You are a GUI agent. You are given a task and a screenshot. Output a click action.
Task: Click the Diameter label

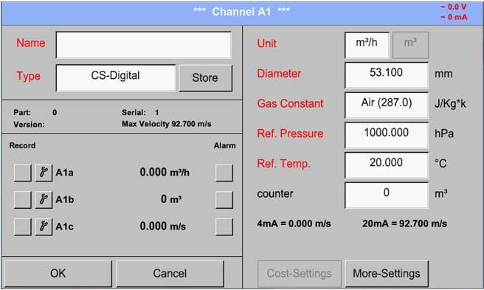279,74
